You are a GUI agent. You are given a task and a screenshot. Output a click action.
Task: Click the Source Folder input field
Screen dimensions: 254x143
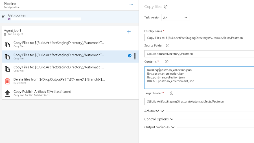click(199, 54)
